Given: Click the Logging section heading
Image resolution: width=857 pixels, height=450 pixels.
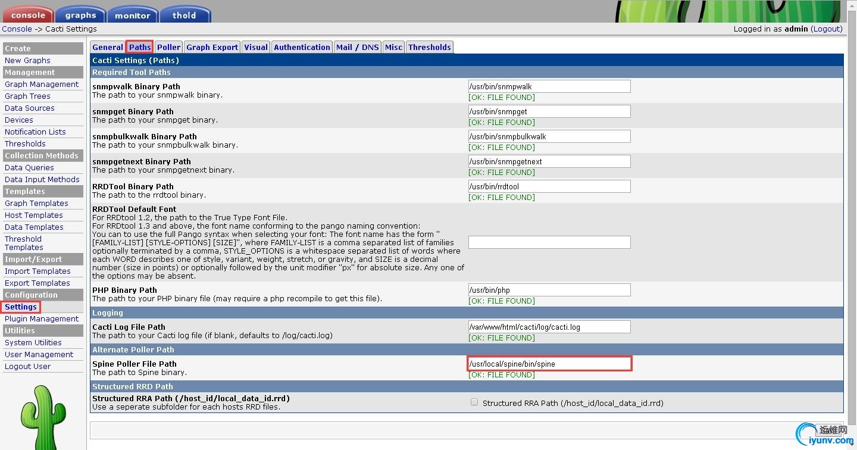Looking at the screenshot, I should click(108, 312).
